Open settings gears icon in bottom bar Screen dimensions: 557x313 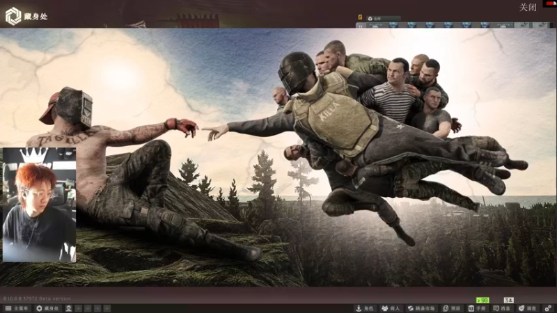(548, 308)
